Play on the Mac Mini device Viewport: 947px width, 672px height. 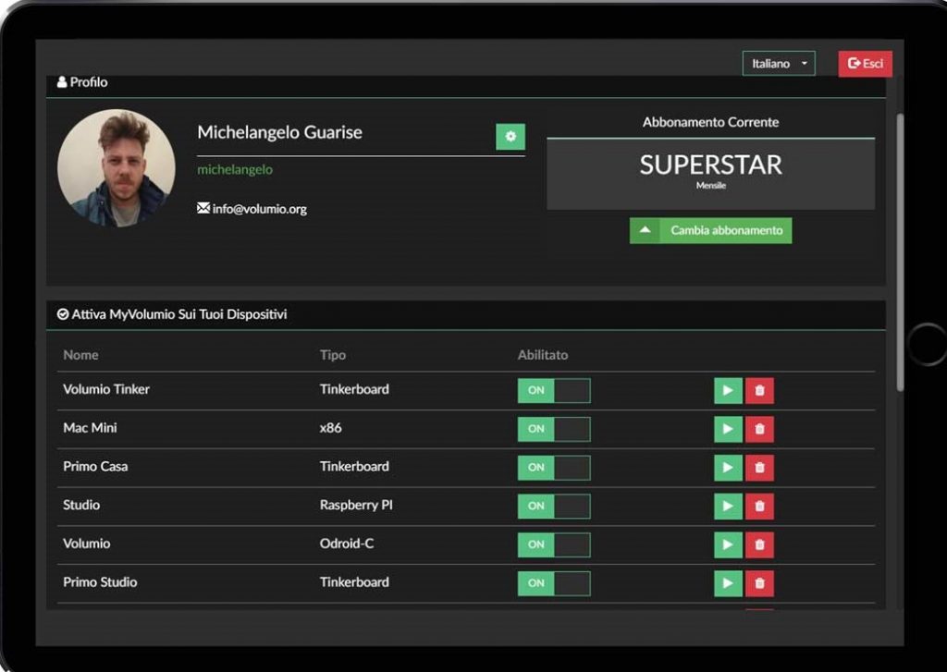tap(729, 429)
